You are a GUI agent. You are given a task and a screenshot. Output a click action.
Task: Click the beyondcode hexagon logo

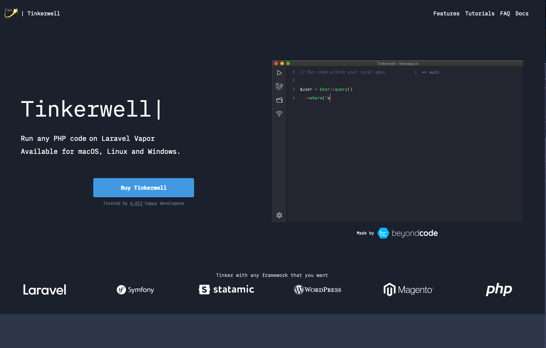(x=383, y=233)
